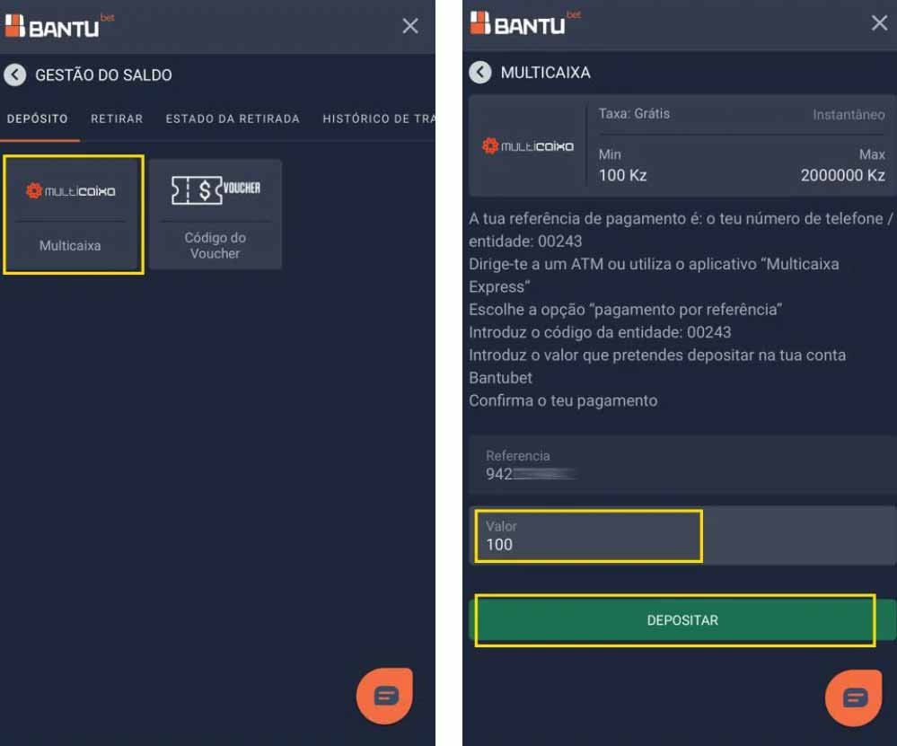Click the green Depositar button

(x=682, y=620)
